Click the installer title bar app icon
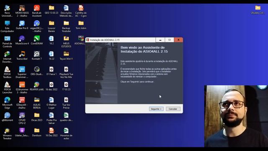268x151 pixels. [x=88, y=40]
